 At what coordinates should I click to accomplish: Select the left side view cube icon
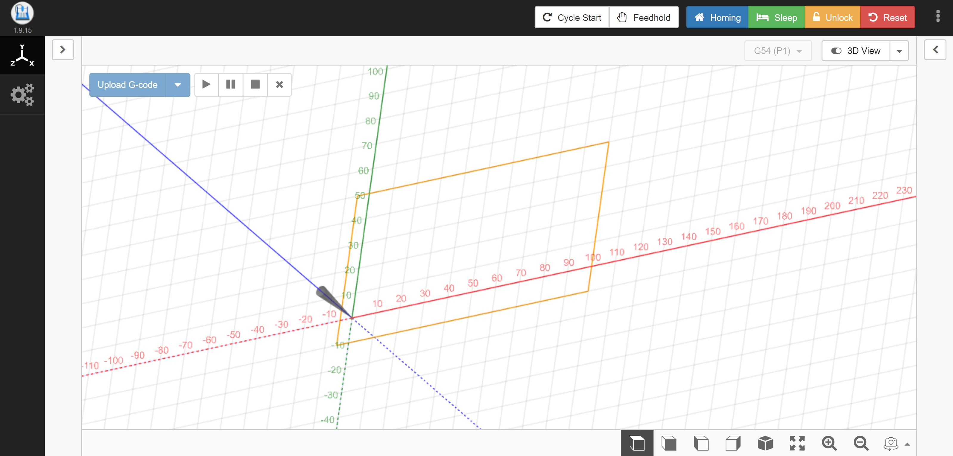tap(701, 443)
